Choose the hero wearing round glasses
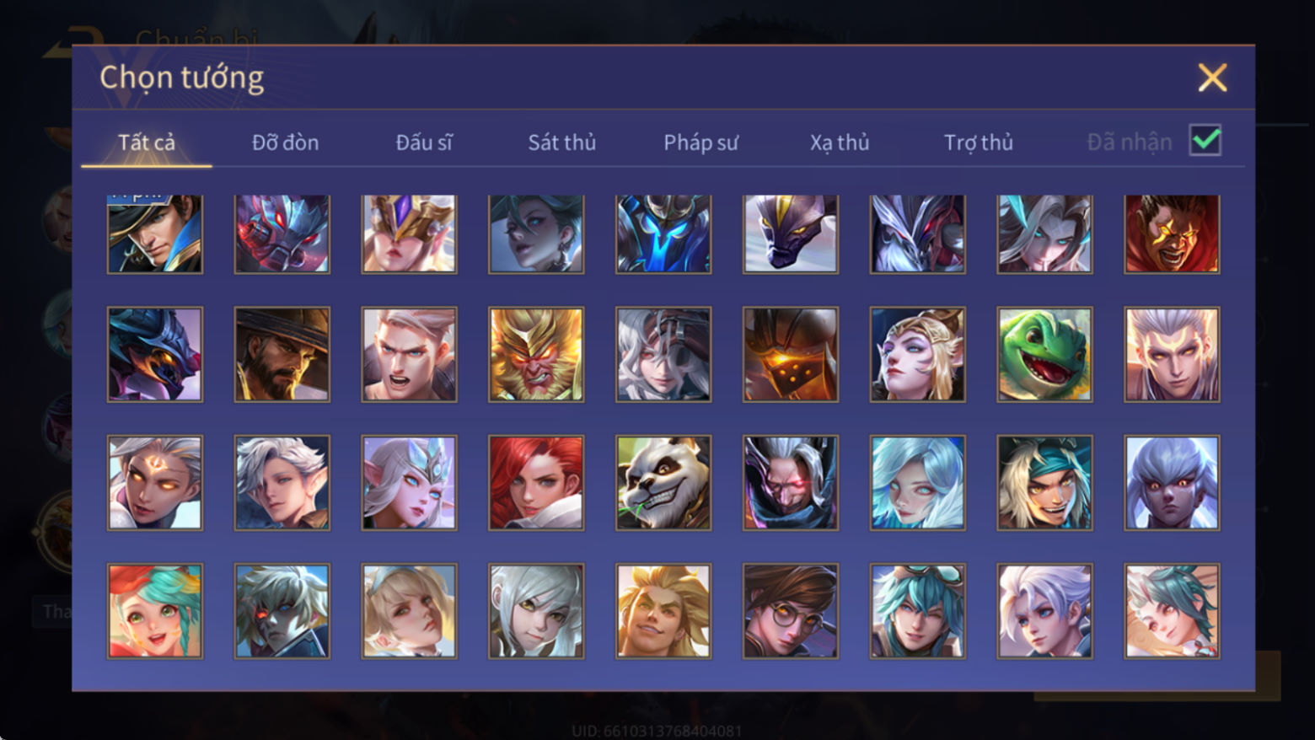1315x740 pixels. click(791, 610)
